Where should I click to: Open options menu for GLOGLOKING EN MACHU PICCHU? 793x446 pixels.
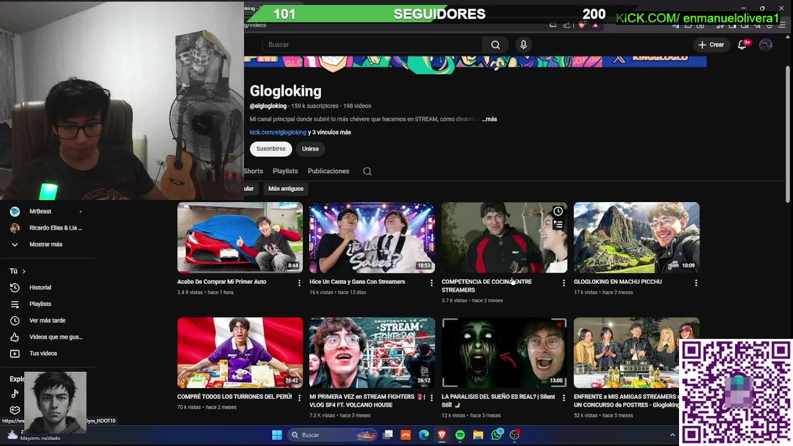696,282
